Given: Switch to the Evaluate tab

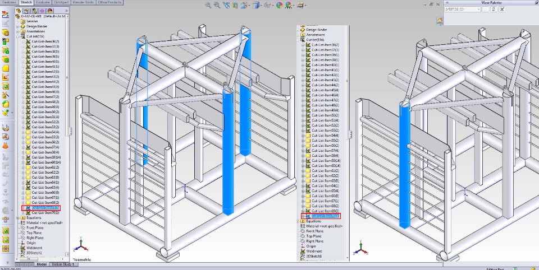Looking at the screenshot, I should click(x=43, y=2).
